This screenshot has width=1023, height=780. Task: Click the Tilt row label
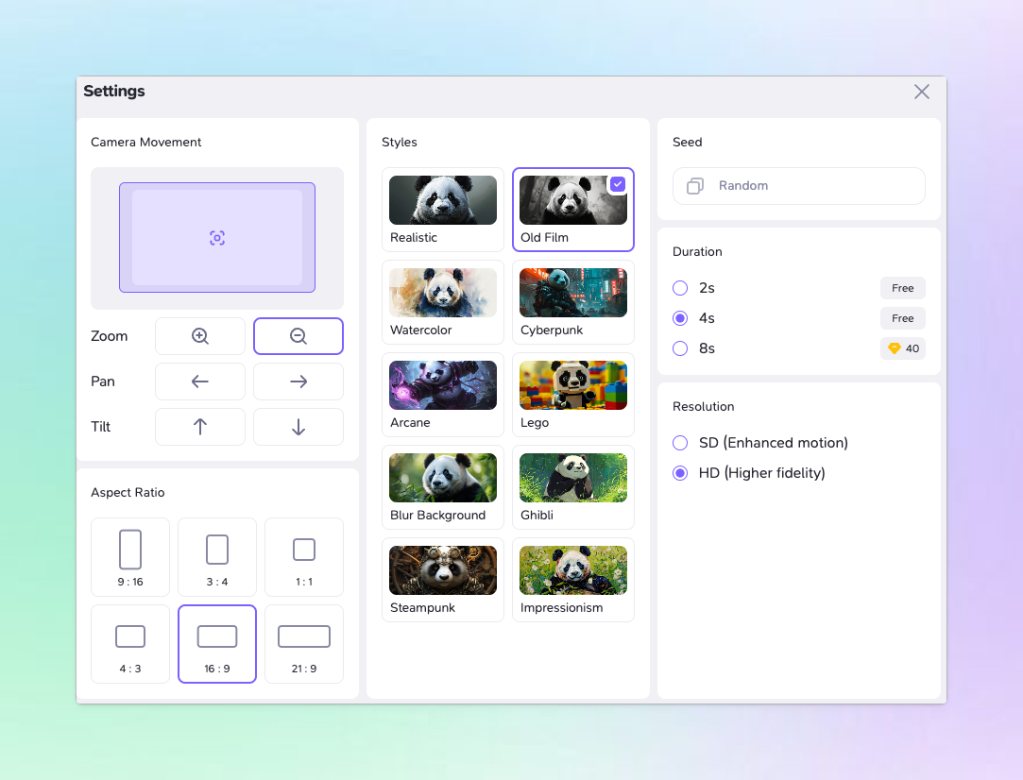click(x=100, y=427)
